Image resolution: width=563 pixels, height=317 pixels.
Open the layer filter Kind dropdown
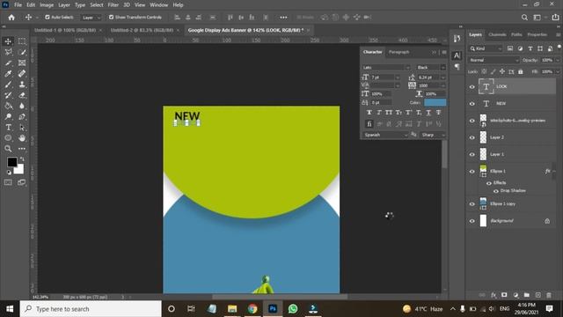point(486,48)
